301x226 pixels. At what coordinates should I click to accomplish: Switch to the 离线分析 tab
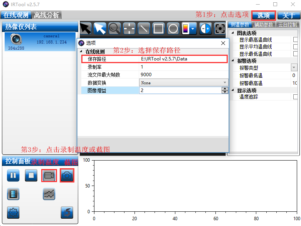pyautogui.click(x=47, y=15)
